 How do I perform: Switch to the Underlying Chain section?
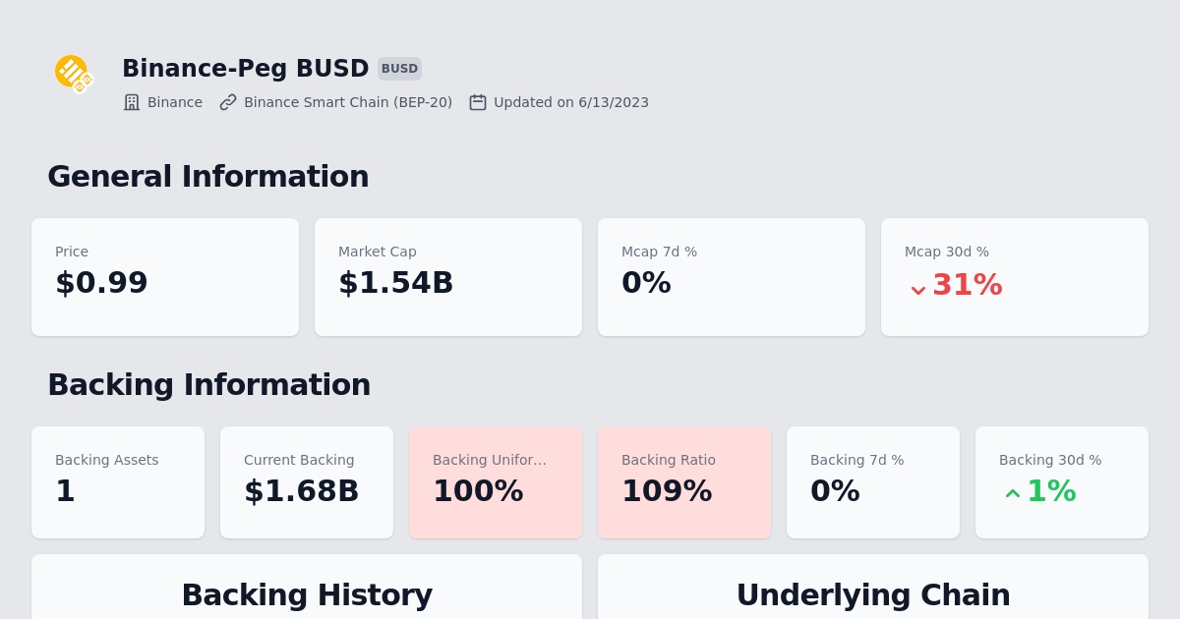tap(873, 595)
